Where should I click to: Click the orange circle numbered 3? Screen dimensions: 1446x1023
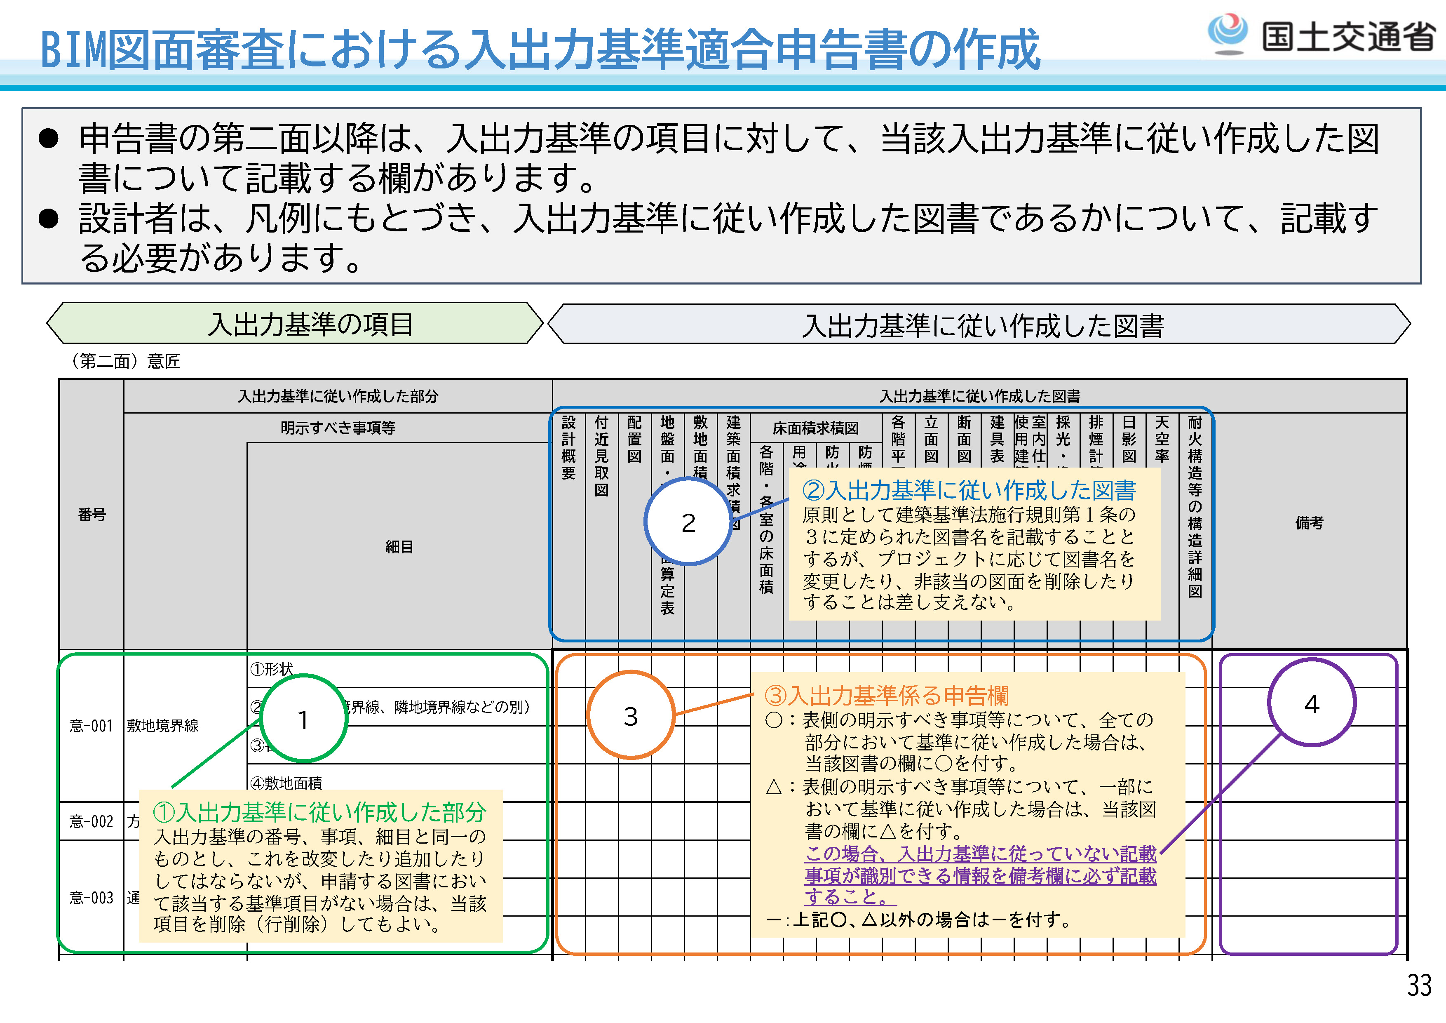630,715
